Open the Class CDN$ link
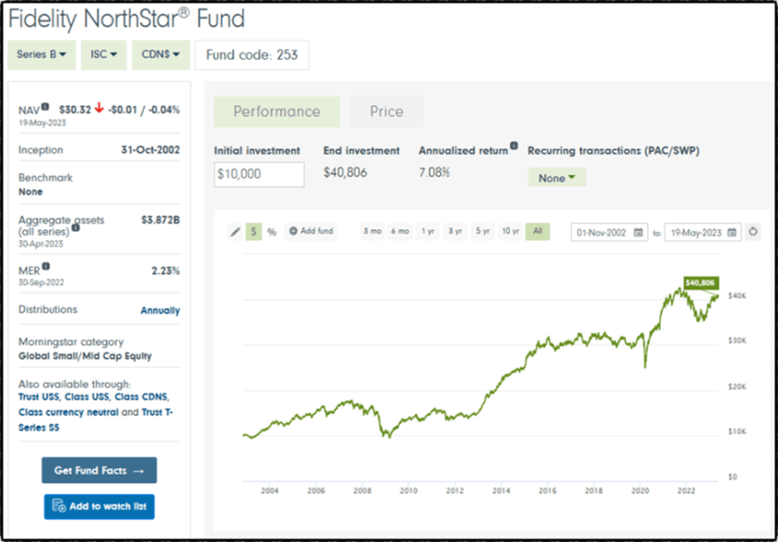 (x=141, y=397)
